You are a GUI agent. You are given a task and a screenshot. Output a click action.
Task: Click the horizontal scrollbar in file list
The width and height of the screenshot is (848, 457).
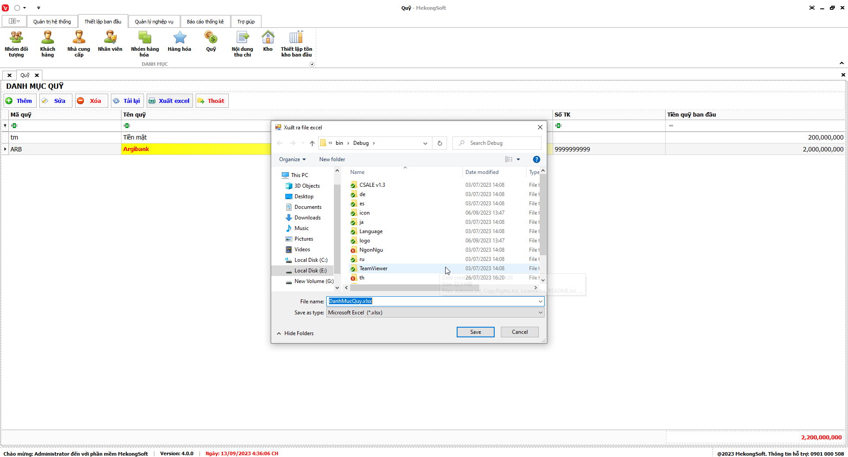(415, 288)
